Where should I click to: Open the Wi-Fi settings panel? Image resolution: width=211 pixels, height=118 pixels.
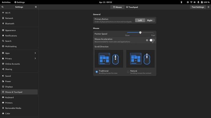point(19,13)
